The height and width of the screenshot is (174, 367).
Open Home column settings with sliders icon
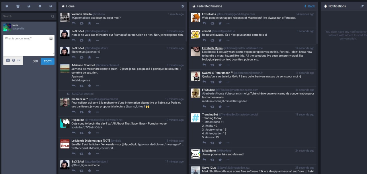tap(183, 6)
